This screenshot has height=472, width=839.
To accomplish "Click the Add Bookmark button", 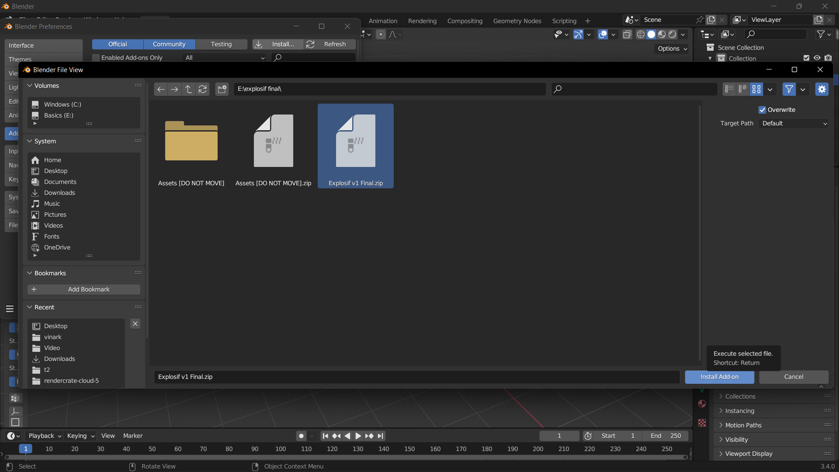I will point(83,289).
